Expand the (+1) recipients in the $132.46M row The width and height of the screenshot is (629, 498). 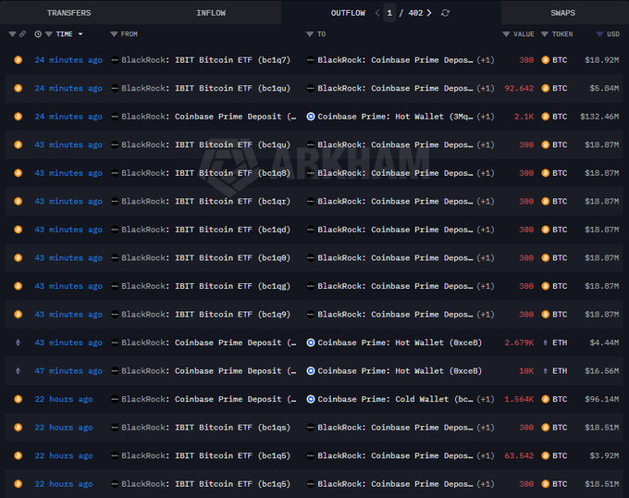[x=486, y=117]
